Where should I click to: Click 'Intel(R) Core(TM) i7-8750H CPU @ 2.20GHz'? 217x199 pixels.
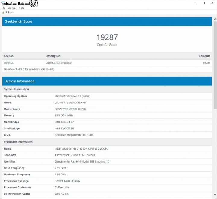tap(82, 149)
